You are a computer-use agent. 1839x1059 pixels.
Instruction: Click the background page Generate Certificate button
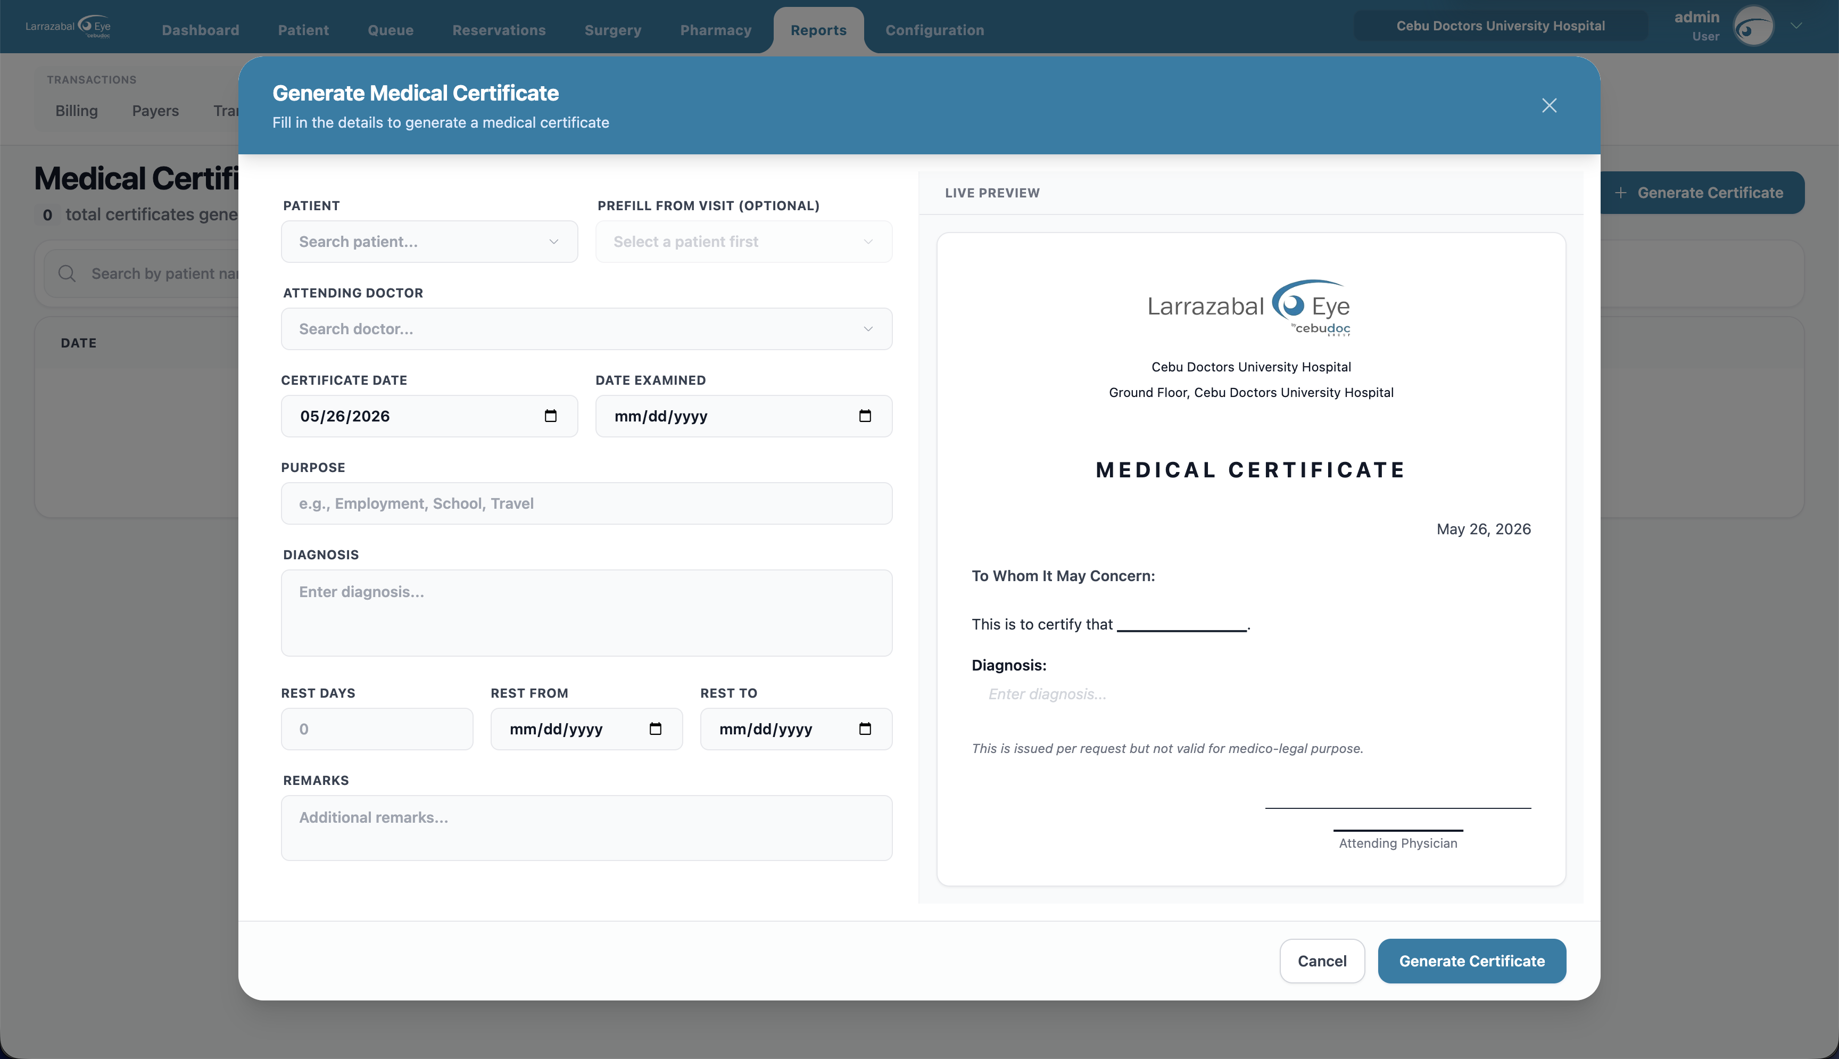coord(1702,193)
